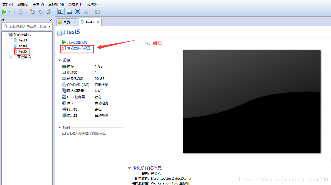Click the 显示器 display icon
This screenshot has width=331, height=185.
pyautogui.click(x=64, y=115)
